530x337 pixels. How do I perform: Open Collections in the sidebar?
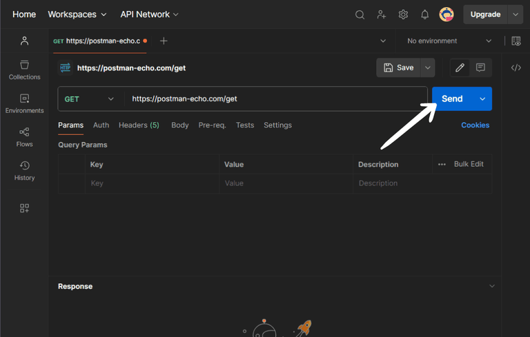(24, 70)
